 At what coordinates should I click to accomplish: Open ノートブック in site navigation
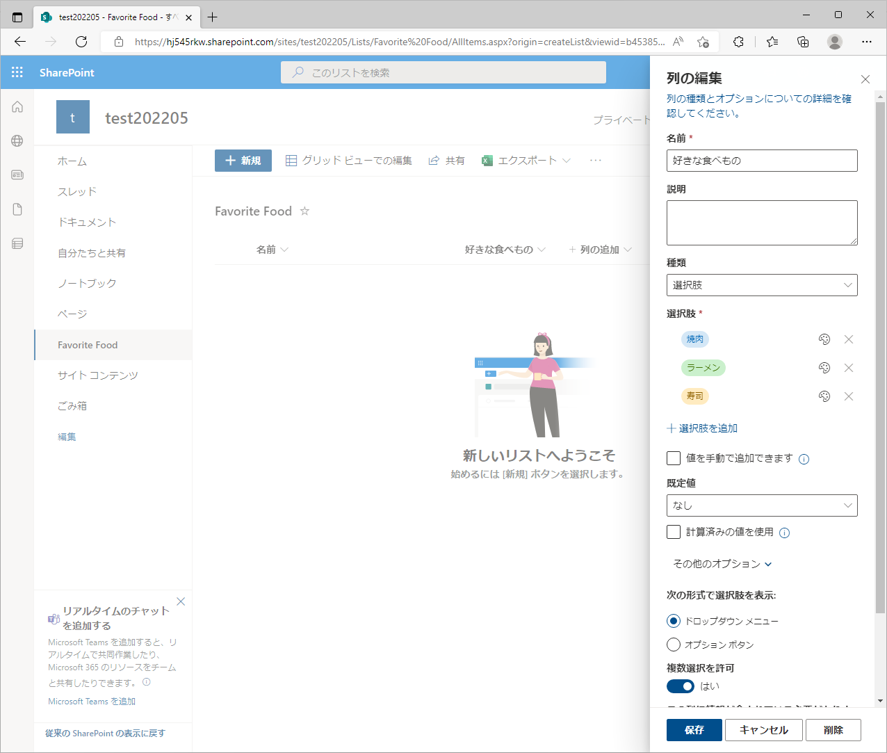(87, 284)
